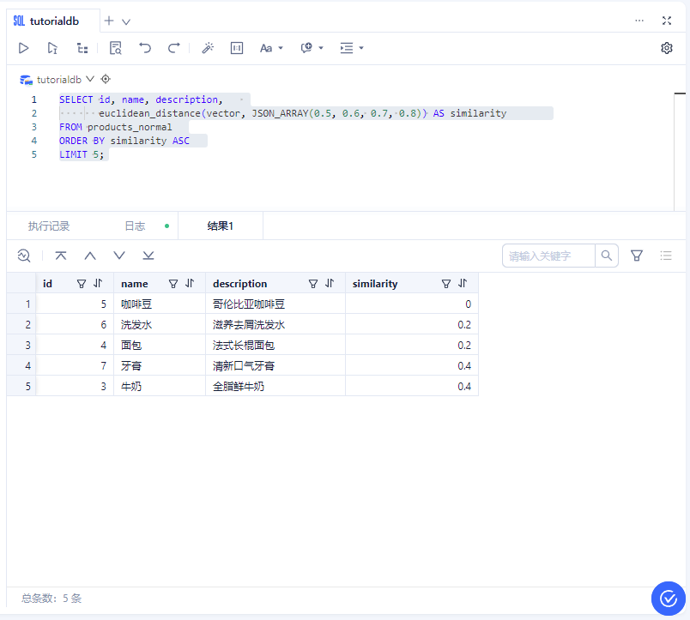Filter the description column

tap(313, 284)
